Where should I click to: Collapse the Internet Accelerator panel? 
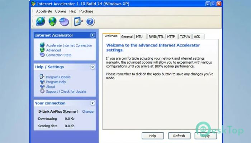pos(93,35)
